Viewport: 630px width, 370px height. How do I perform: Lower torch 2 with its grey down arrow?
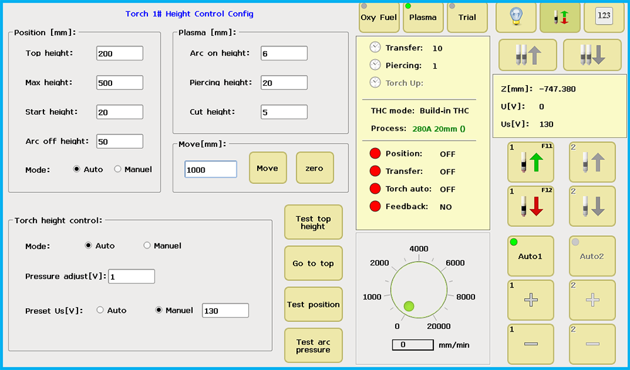(592, 206)
